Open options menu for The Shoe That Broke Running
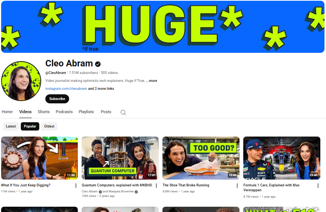326x212 pixels. point(237,186)
